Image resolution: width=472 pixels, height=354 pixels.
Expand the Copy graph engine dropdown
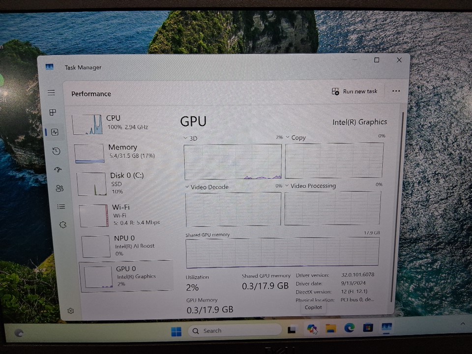[288, 137]
